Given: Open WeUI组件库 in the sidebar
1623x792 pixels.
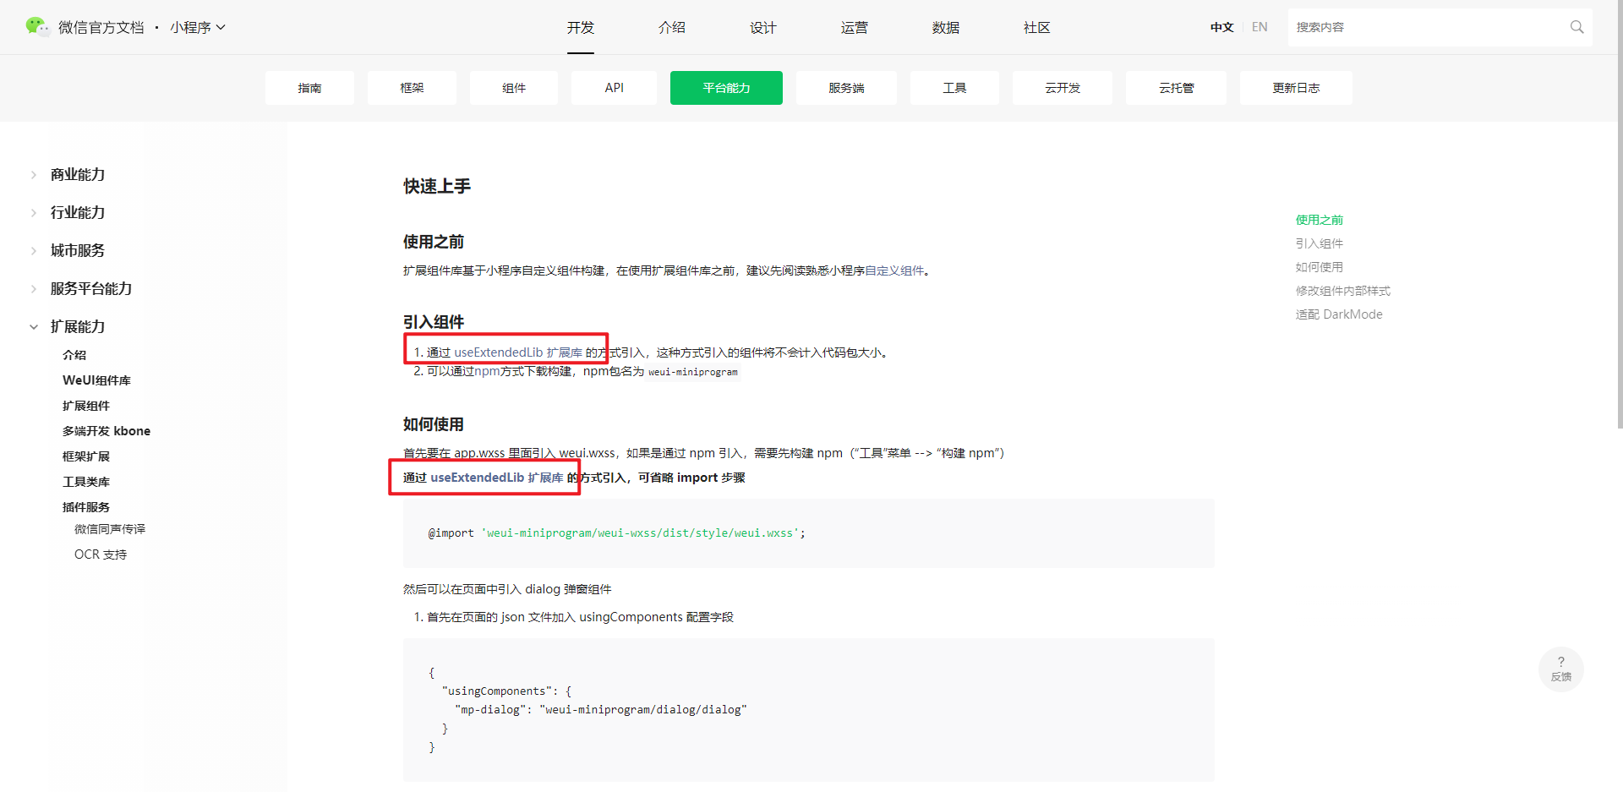Looking at the screenshot, I should 96,380.
